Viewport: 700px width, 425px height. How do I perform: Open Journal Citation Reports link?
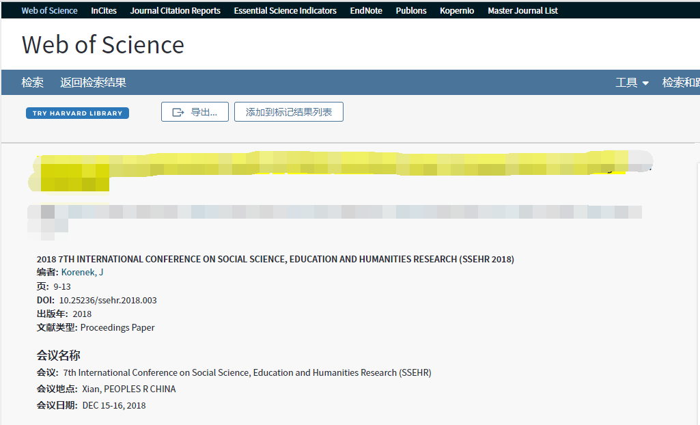point(175,11)
